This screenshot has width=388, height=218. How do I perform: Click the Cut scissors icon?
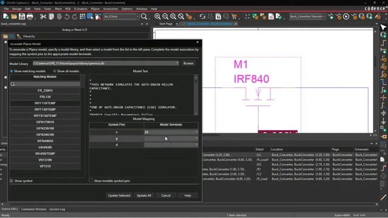click(43, 16)
